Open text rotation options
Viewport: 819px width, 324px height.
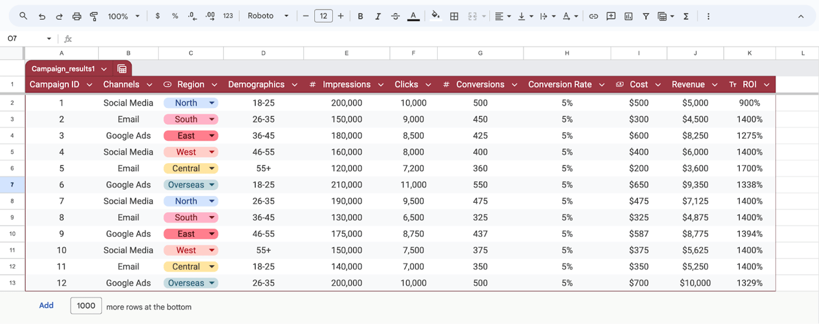click(x=570, y=16)
